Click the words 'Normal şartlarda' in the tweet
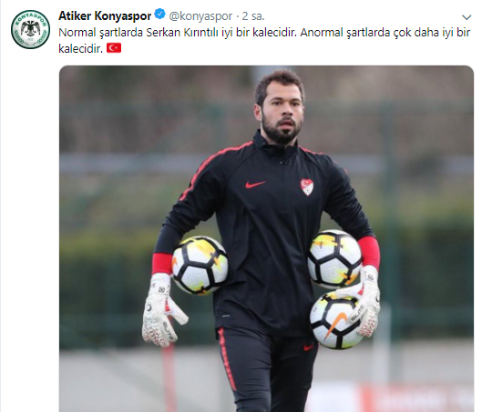The width and height of the screenshot is (482, 412). (101, 33)
